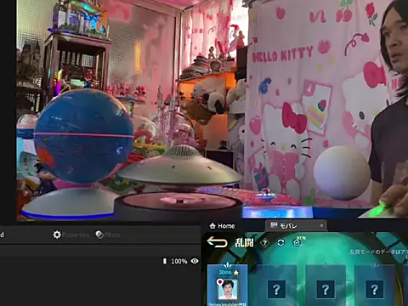Close the モバレ tab
408x306 pixels.
[321, 226]
